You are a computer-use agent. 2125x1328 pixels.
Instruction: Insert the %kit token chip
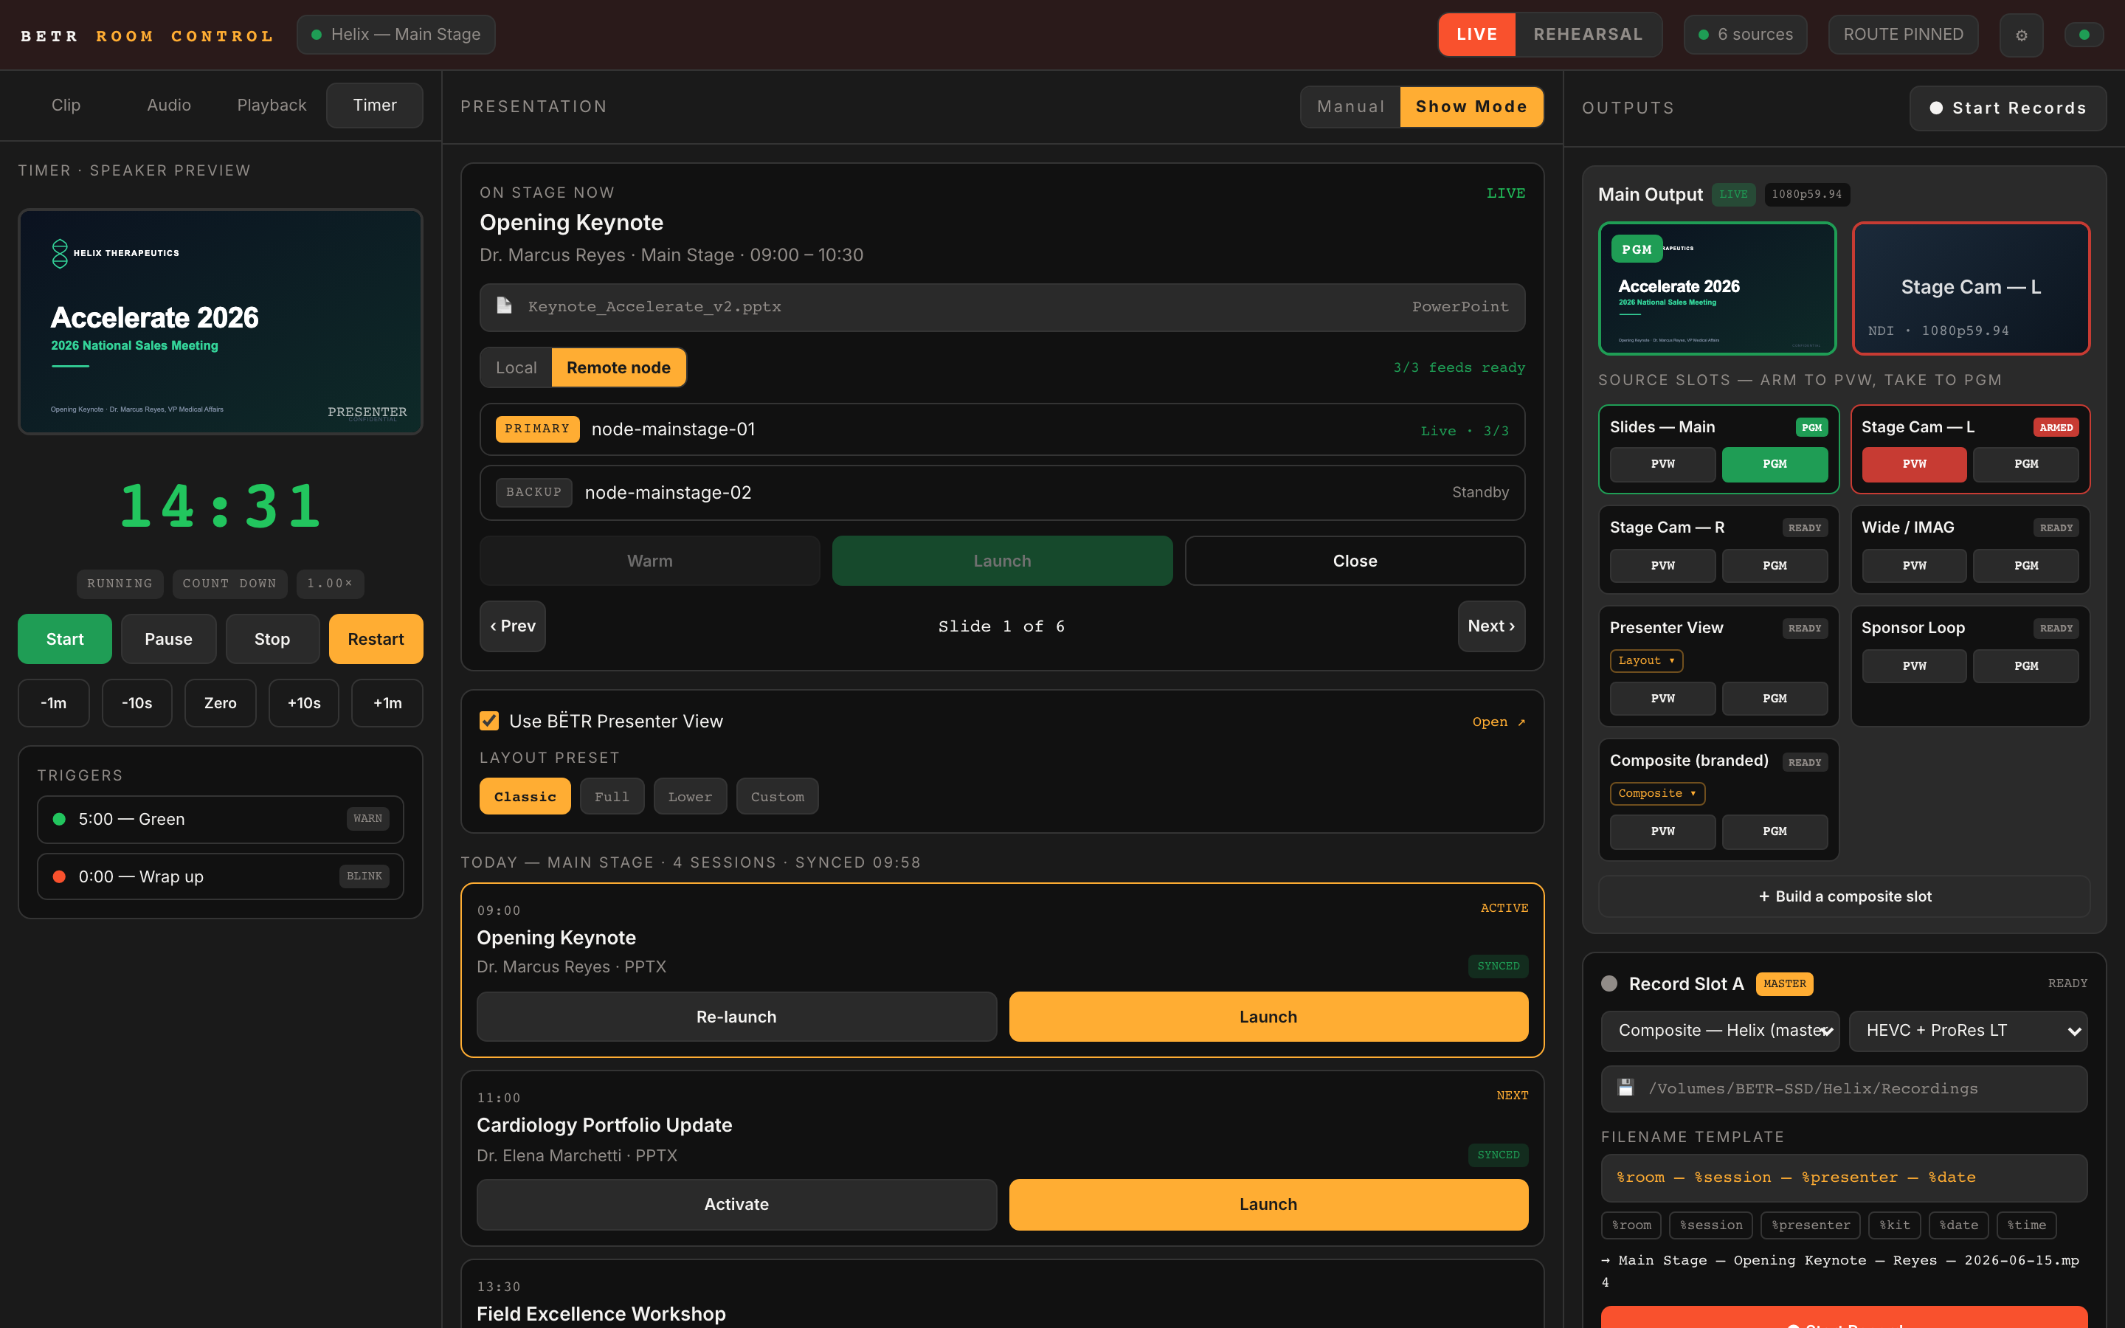tap(1894, 1225)
